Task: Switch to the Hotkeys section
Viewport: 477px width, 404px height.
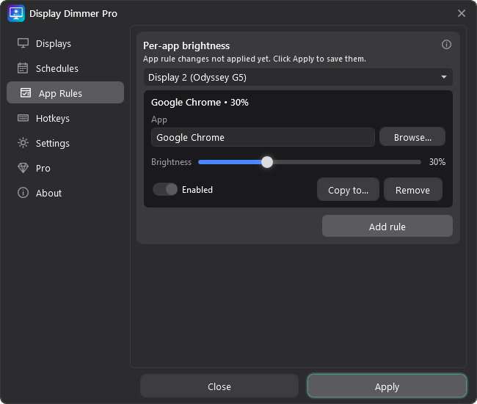Action: (x=65, y=118)
